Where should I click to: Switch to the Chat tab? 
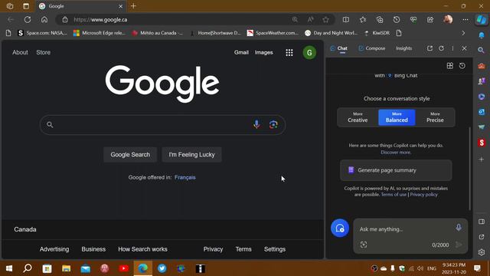(338, 48)
